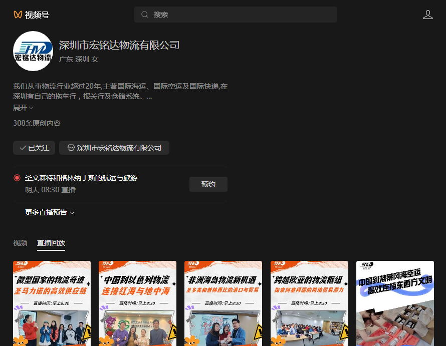Open replay 微型国家的物流奇迹
The image size is (446, 346).
[52, 303]
